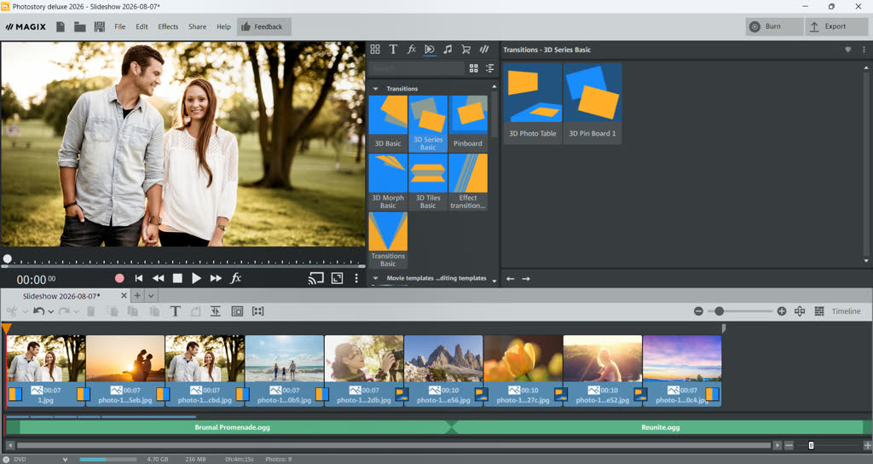
Task: Go forward with the right arrow
Action: point(526,279)
